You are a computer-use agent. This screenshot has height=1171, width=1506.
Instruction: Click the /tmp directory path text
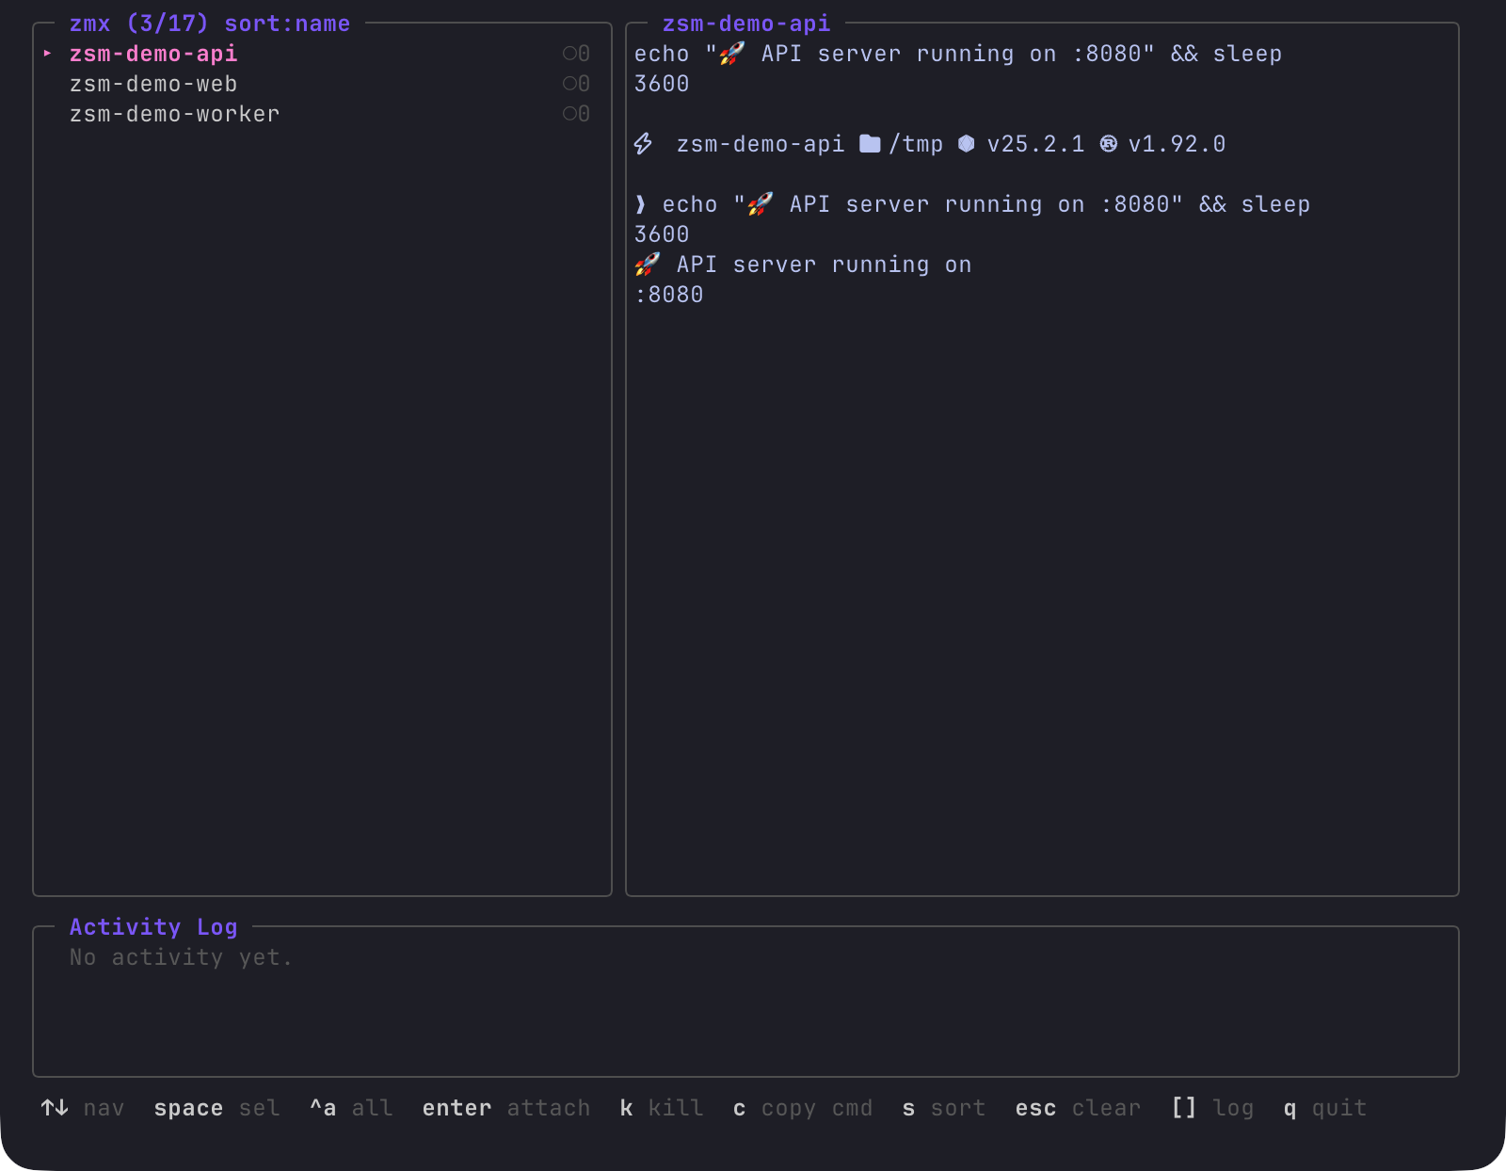(x=916, y=144)
